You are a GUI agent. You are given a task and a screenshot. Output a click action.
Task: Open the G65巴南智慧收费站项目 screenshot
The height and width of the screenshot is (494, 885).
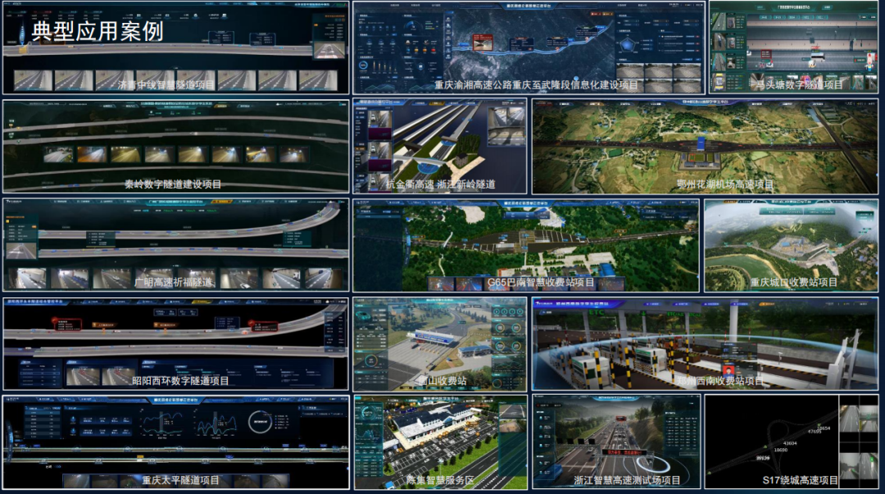(x=526, y=246)
